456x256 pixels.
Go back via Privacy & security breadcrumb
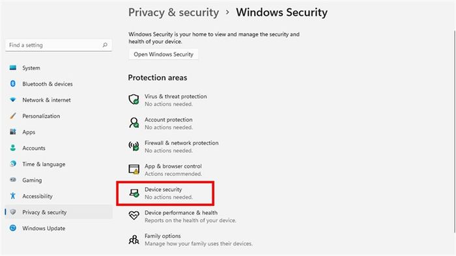pos(174,12)
